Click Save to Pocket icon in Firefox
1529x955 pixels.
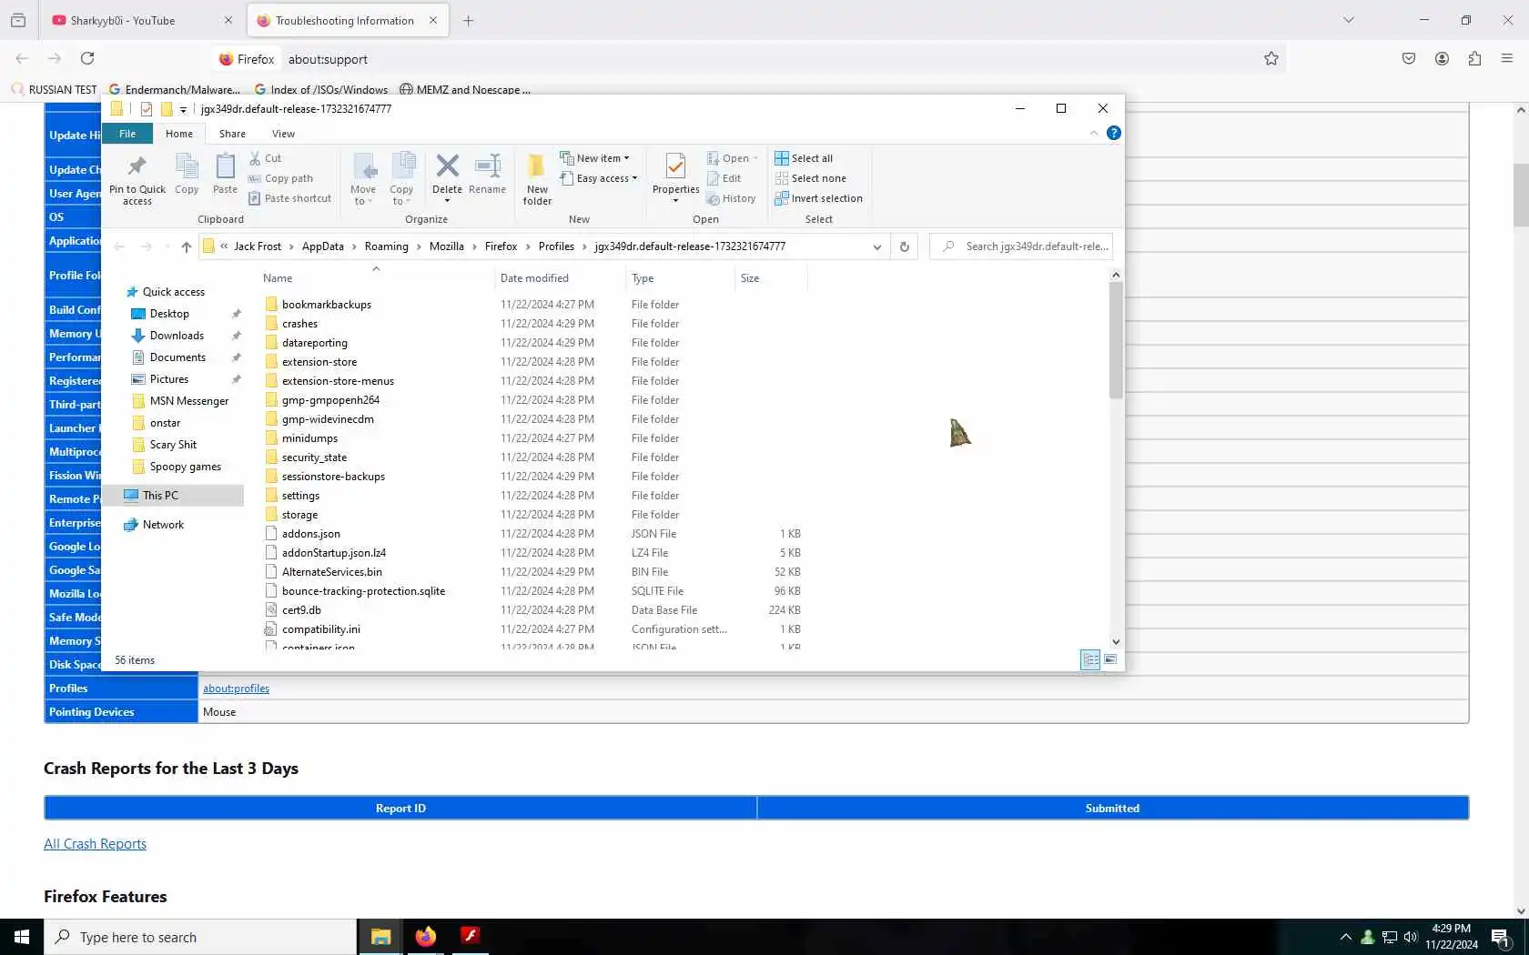[1409, 59]
